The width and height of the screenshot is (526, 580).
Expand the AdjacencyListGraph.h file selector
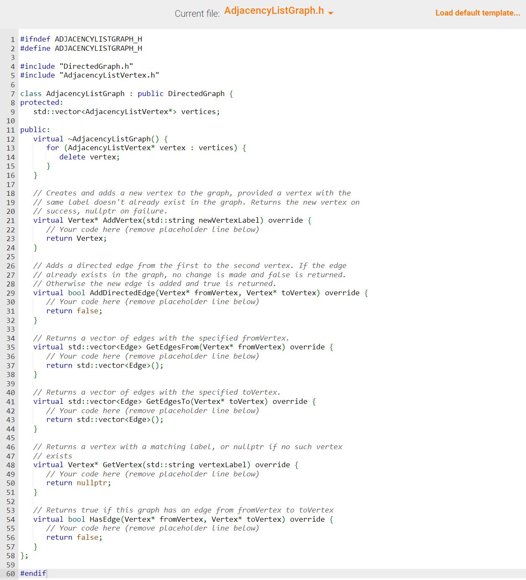331,13
